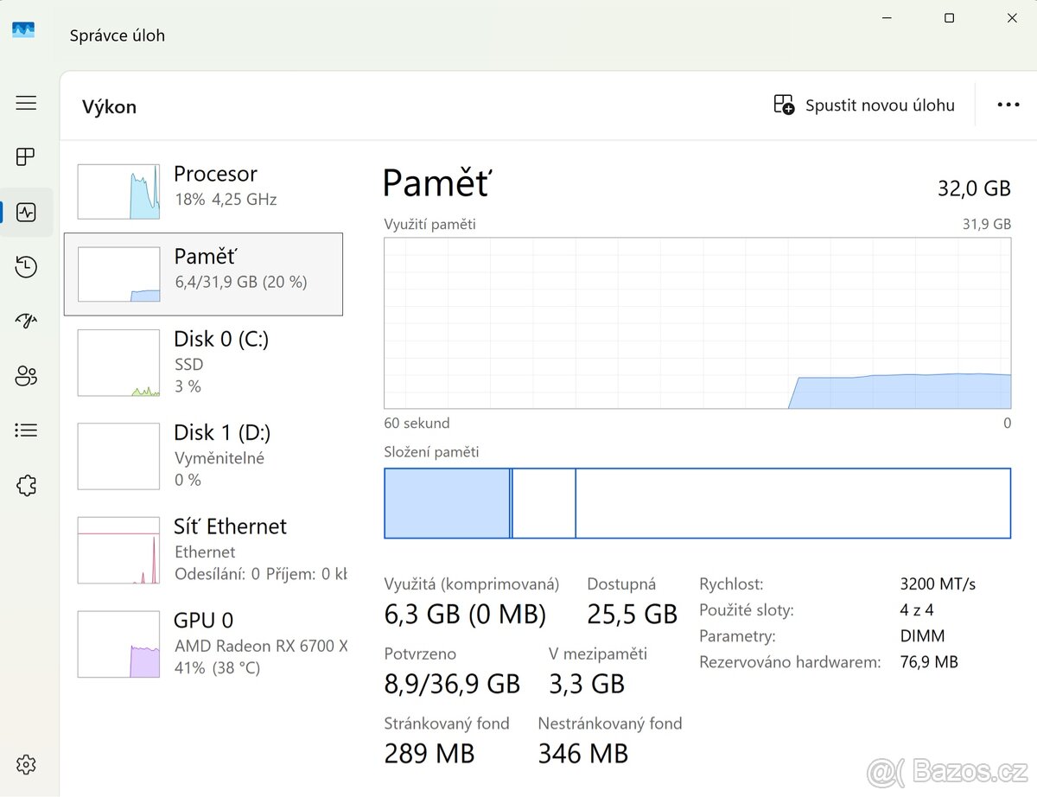Click the memory usage graph
The width and height of the screenshot is (1037, 797).
[697, 322]
